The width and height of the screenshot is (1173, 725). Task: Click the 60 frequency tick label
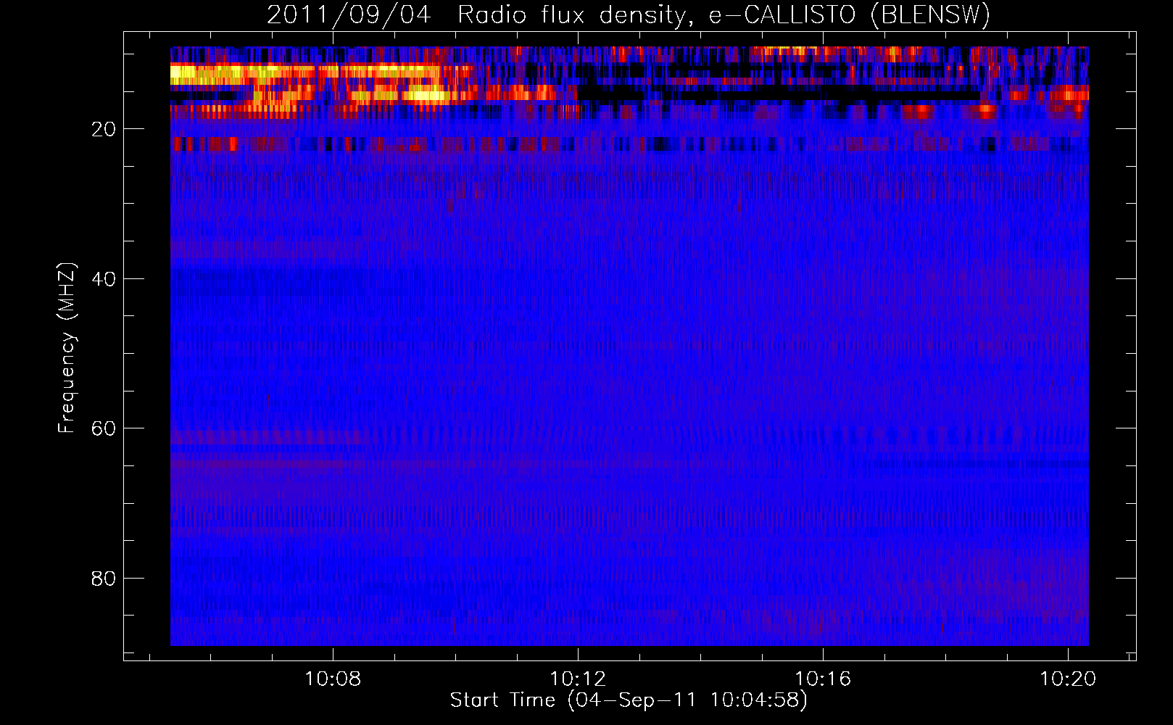[x=104, y=428]
